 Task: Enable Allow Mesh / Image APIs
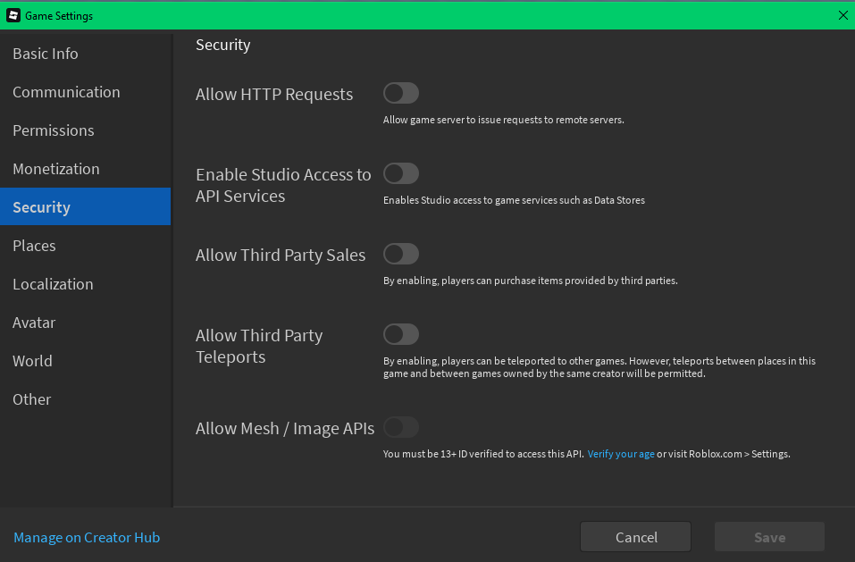(400, 427)
